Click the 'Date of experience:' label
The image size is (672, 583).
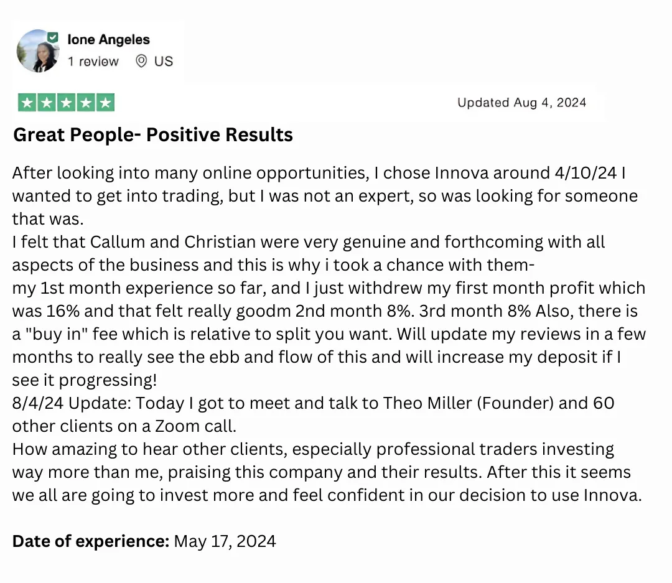[91, 541]
